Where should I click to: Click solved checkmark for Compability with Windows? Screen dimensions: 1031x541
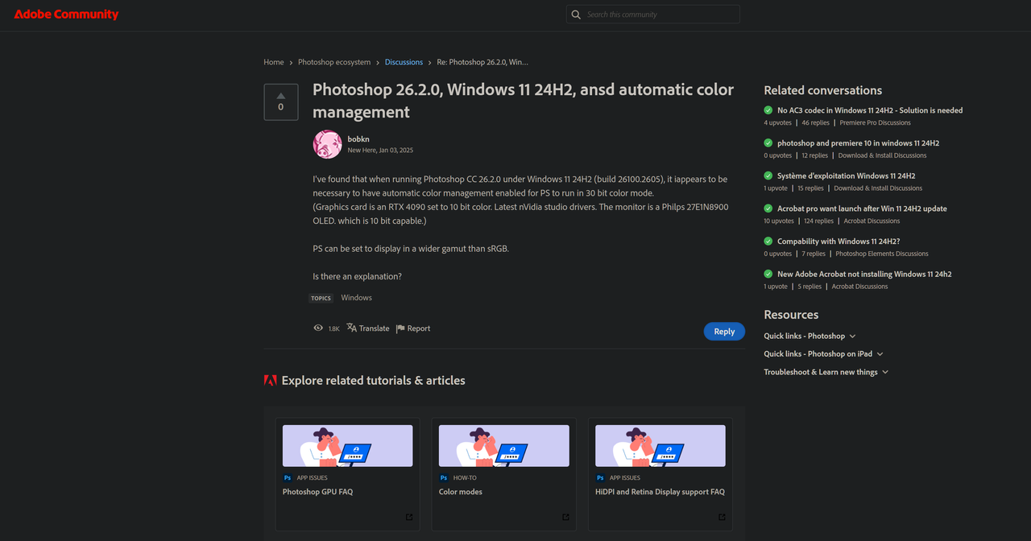[x=768, y=242]
